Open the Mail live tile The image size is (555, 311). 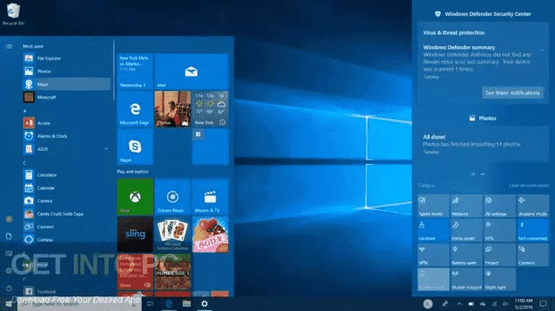pyautogui.click(x=191, y=71)
